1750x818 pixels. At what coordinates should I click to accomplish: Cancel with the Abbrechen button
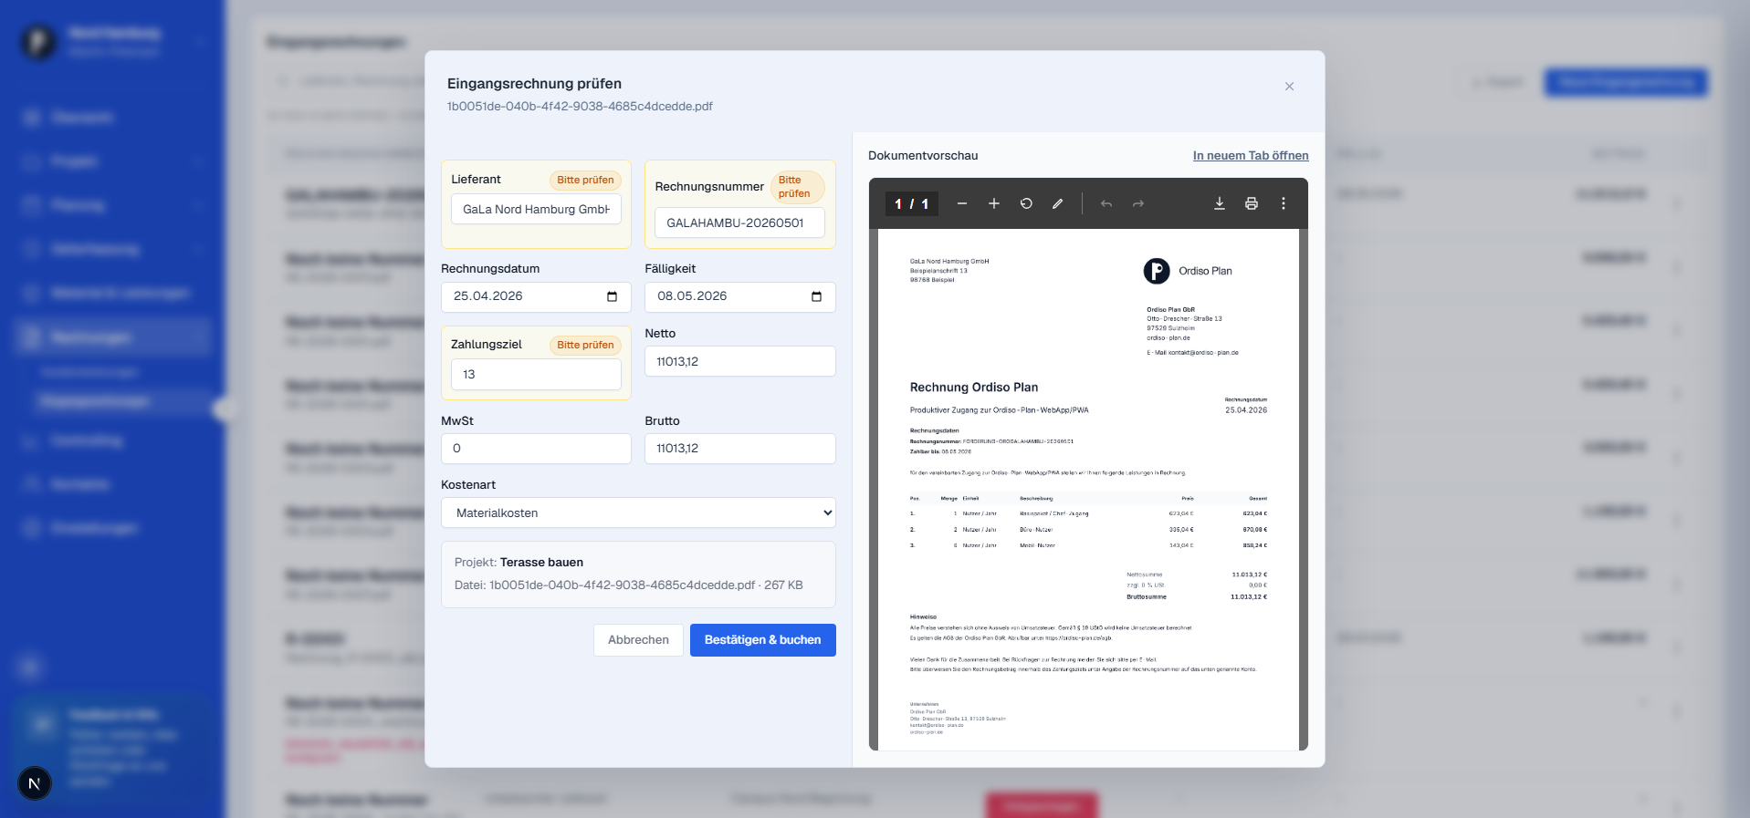pyautogui.click(x=638, y=640)
